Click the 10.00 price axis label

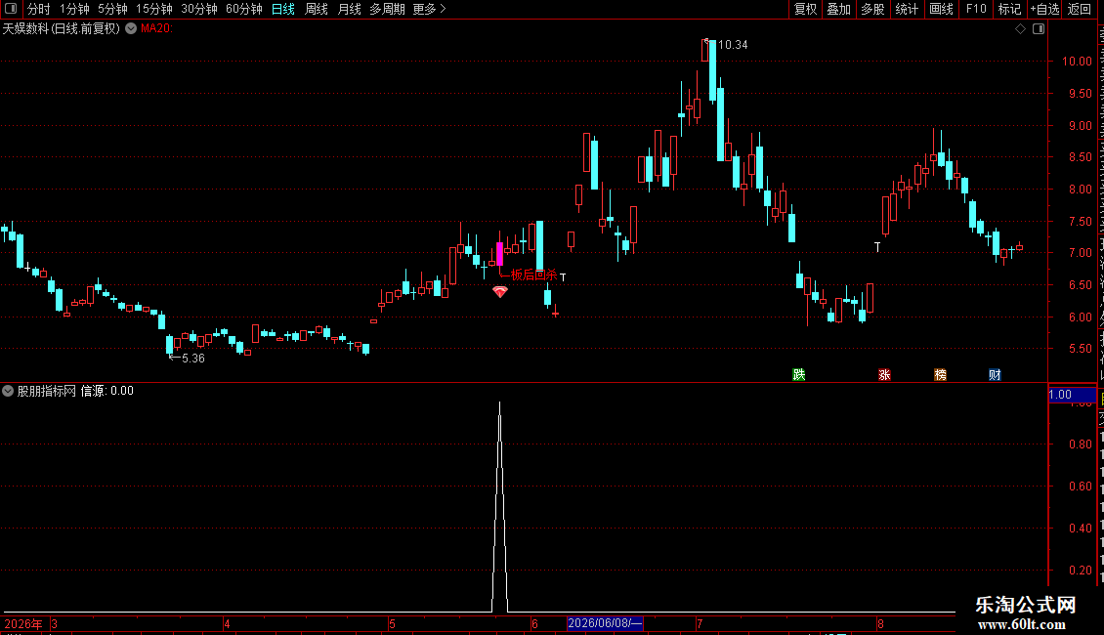(1077, 62)
